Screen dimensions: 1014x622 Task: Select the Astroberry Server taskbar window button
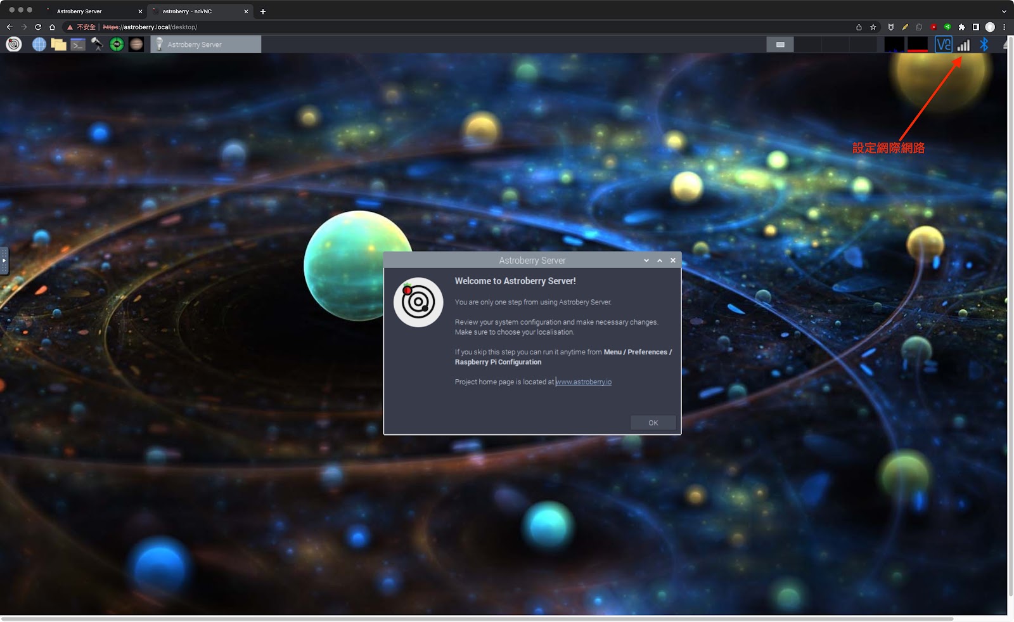pyautogui.click(x=206, y=44)
